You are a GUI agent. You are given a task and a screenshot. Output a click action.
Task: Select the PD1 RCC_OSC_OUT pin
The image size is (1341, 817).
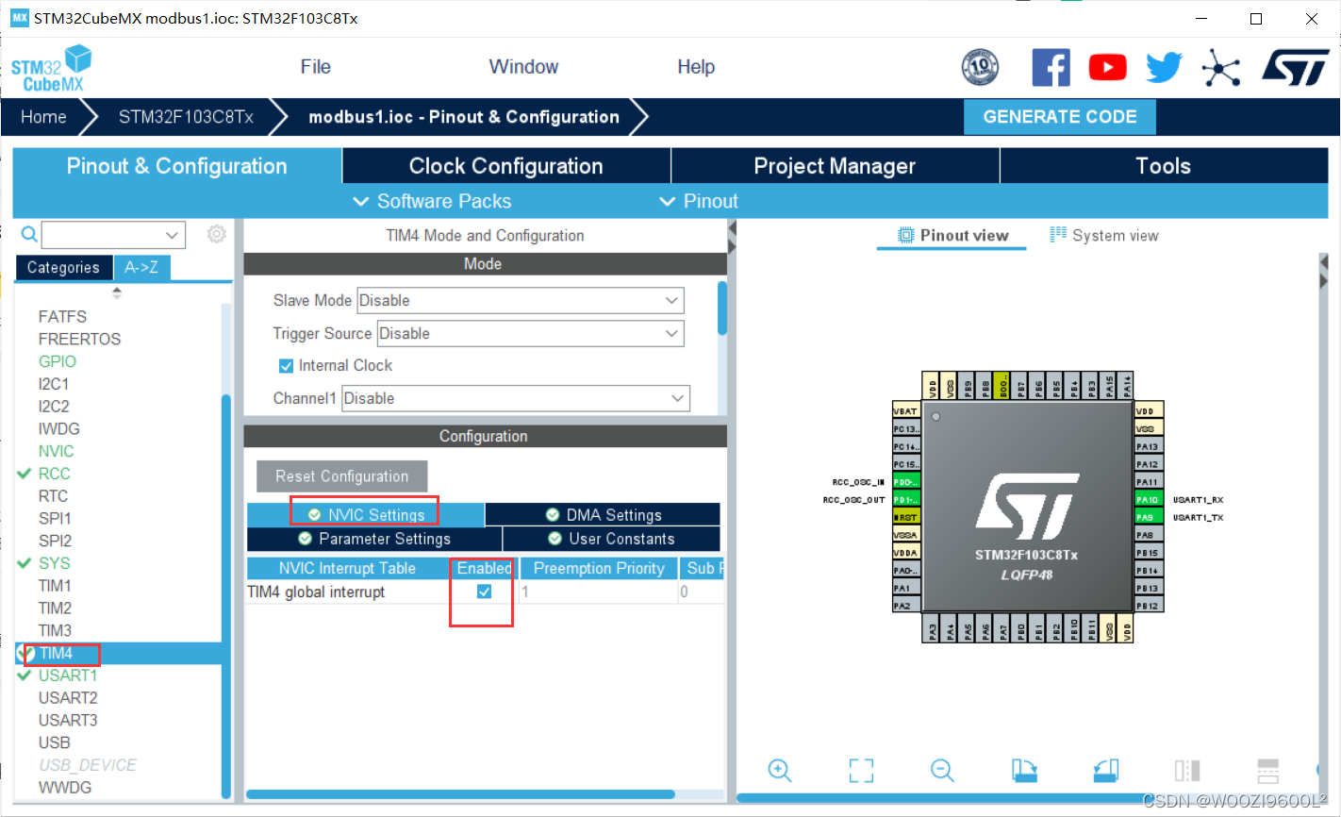[905, 500]
